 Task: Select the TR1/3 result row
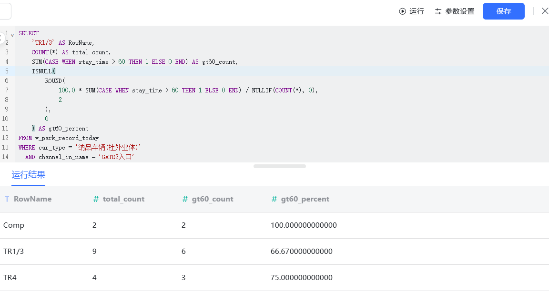274,252
